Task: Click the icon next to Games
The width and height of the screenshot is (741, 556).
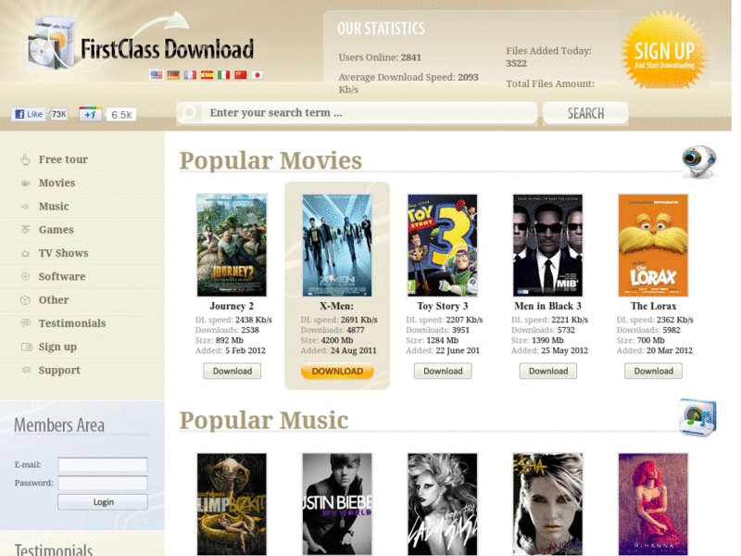Action: (26, 230)
